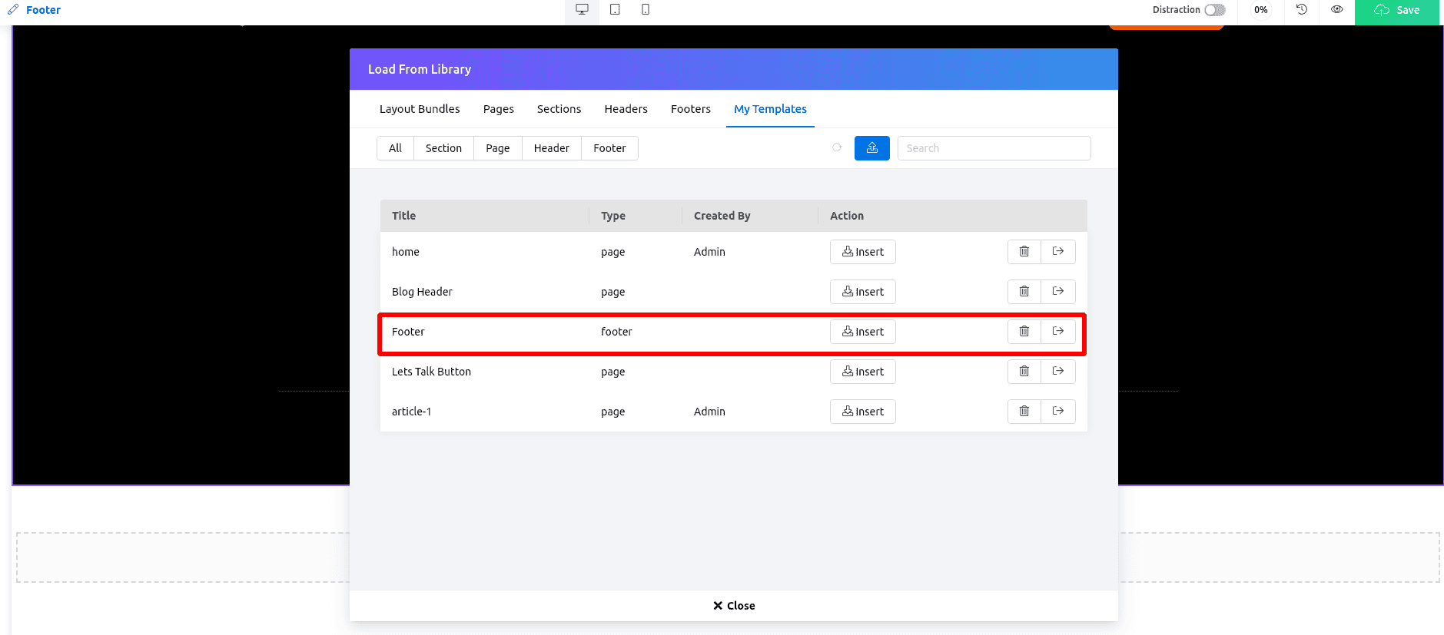
Task: Filter templates by Footer
Action: click(609, 148)
